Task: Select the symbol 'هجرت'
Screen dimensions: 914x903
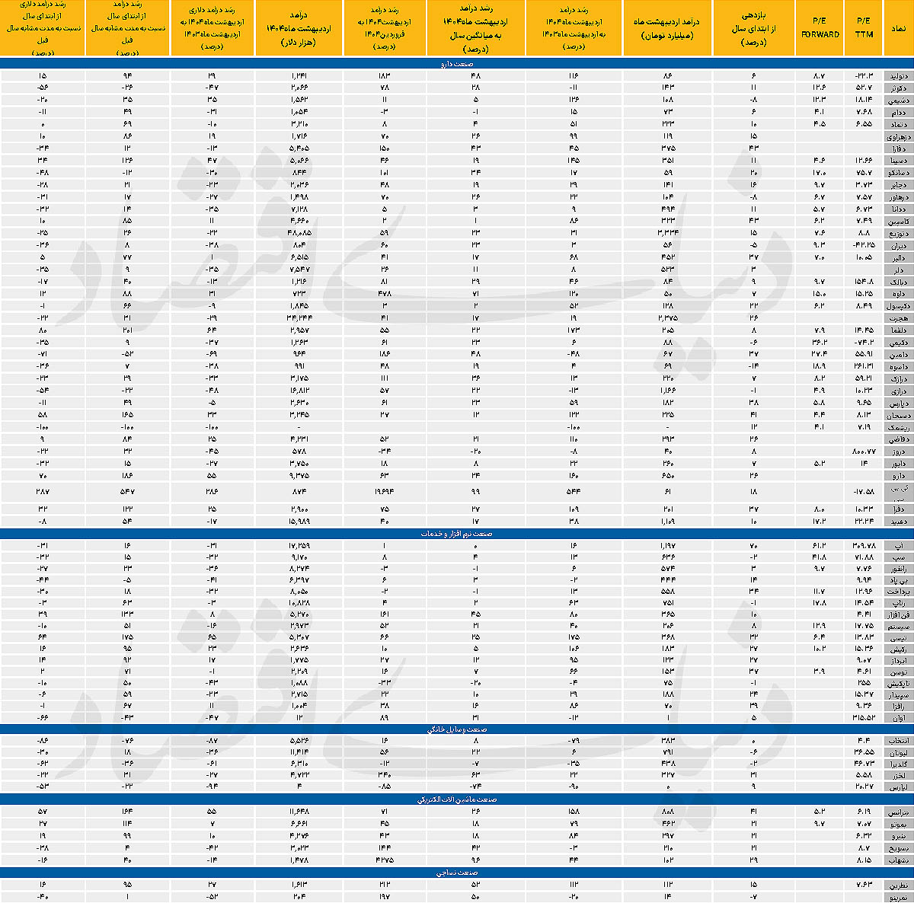Action: pos(898,317)
